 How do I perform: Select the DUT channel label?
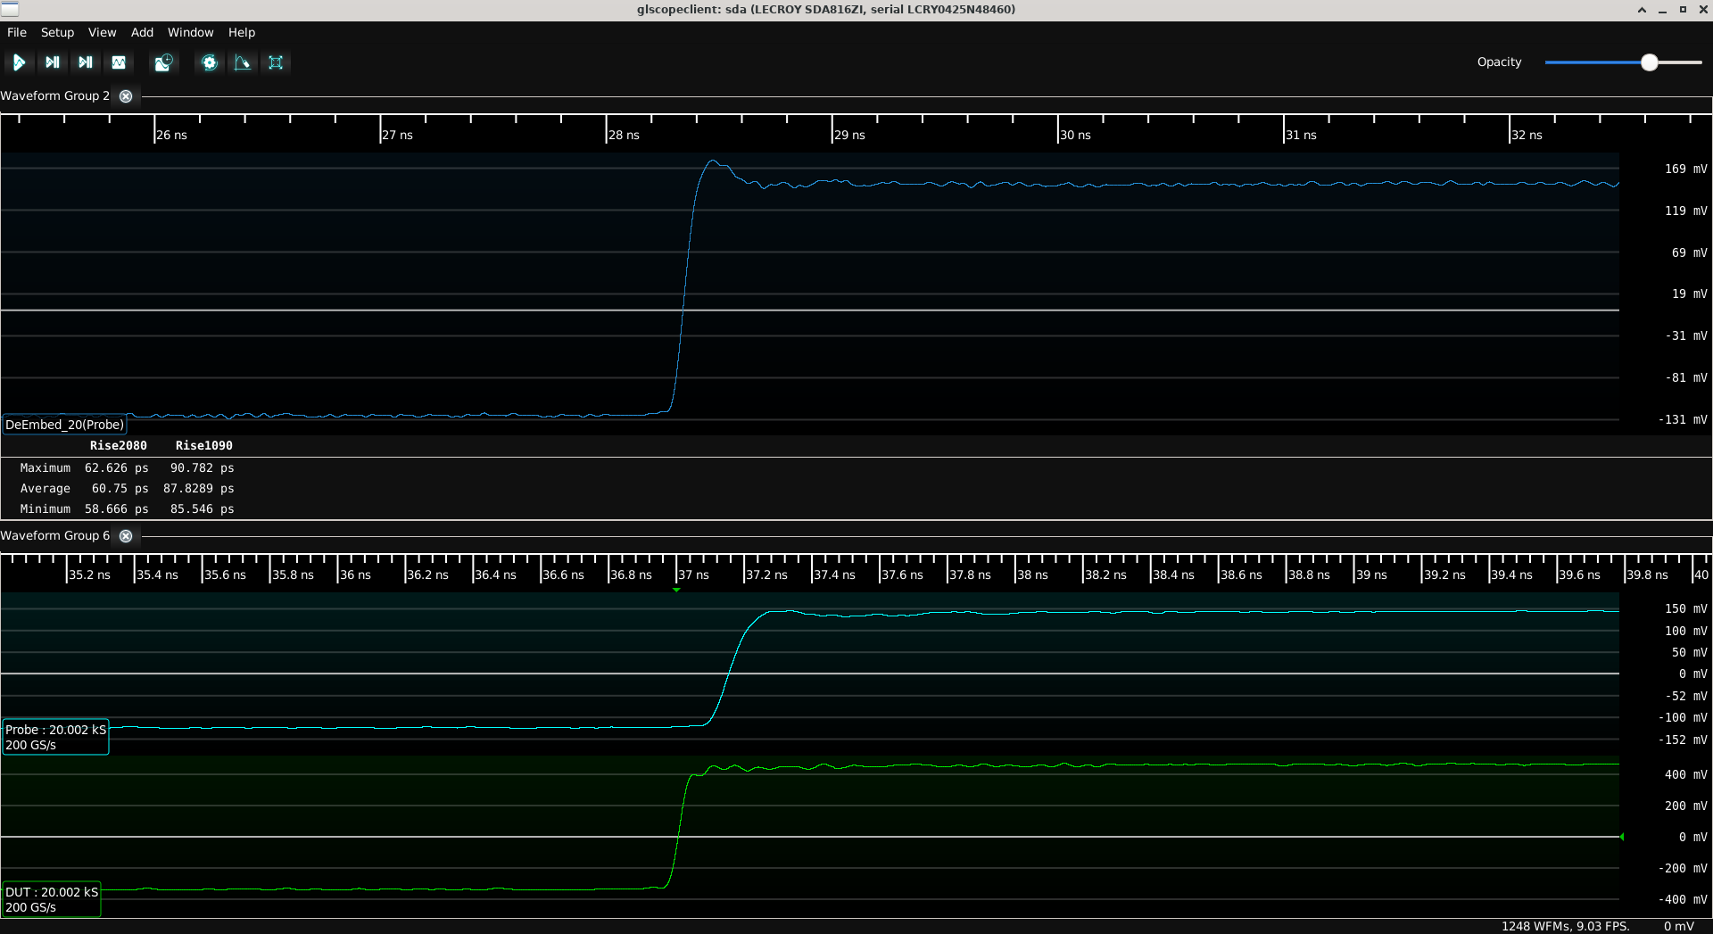point(52,899)
